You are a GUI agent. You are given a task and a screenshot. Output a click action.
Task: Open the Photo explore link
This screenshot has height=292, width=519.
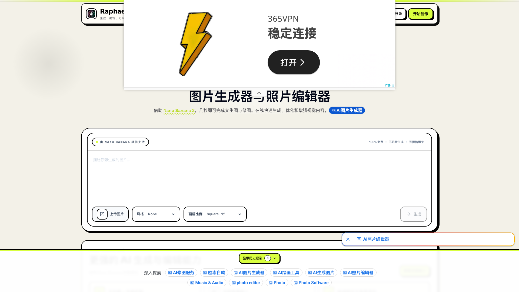(277, 283)
